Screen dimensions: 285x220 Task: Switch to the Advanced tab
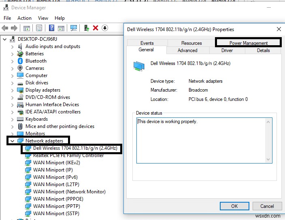(187, 50)
